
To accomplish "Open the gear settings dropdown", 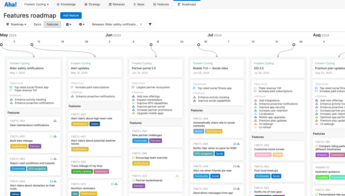I will [x=82, y=24].
